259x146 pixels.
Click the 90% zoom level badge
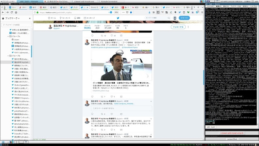click(x=117, y=13)
